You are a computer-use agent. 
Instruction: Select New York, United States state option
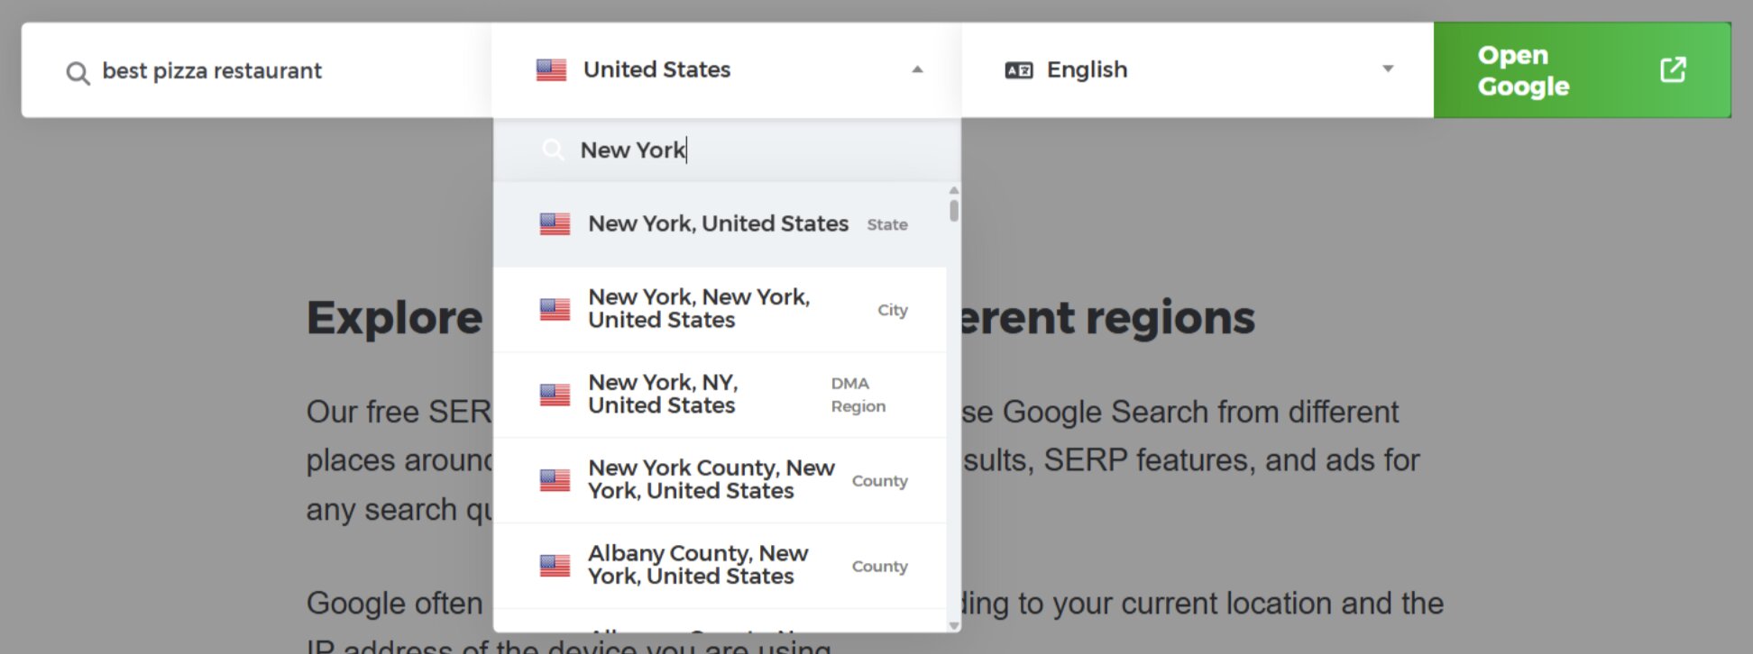(720, 224)
